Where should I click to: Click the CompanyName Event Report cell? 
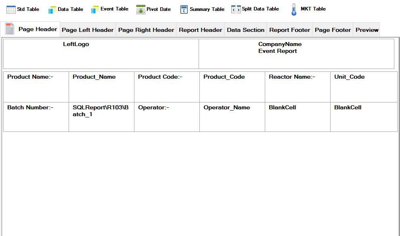coord(296,54)
